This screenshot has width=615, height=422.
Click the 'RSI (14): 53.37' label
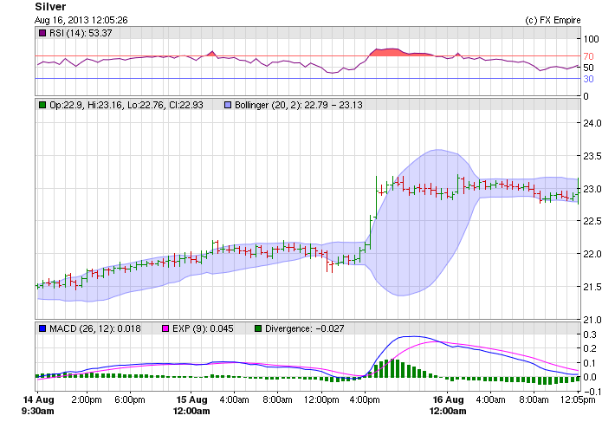pyautogui.click(x=81, y=33)
